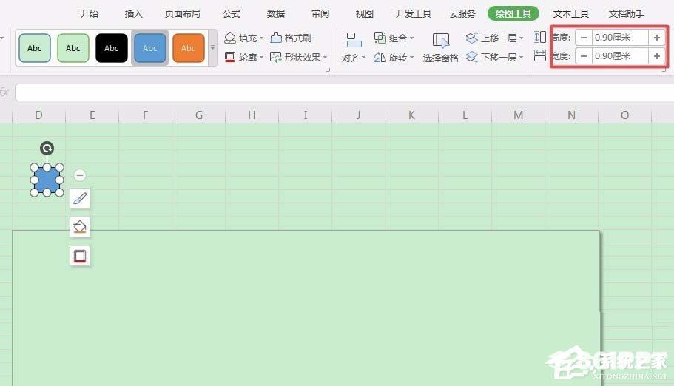
Task: Click the formula bar input
Action: click(x=344, y=92)
